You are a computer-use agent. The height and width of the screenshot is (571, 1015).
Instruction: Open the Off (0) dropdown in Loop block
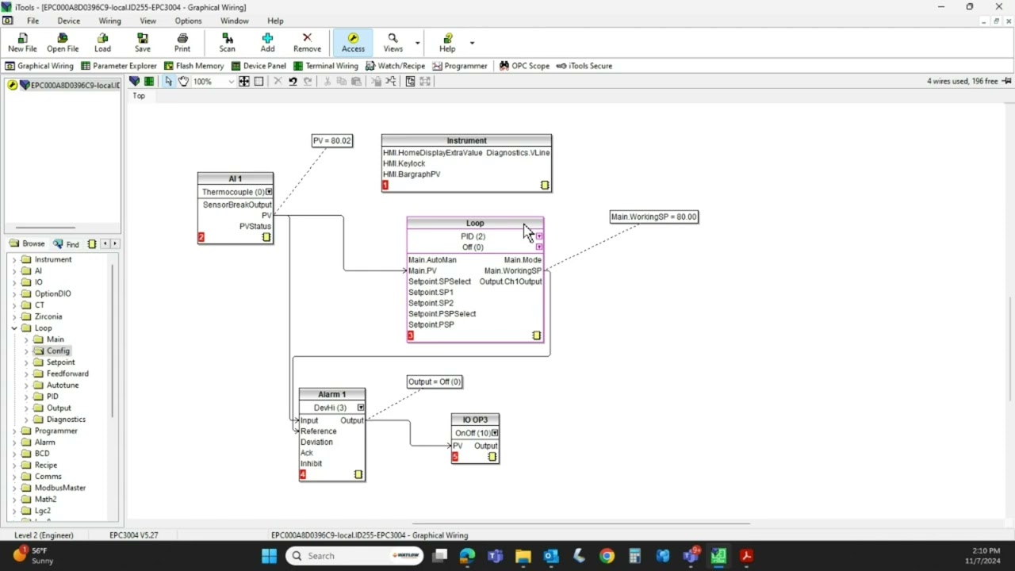(539, 247)
